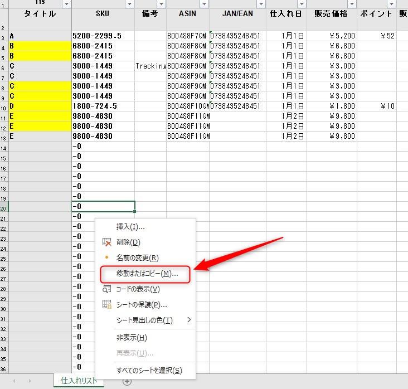Choose 非表示(H) from context menu

pos(145,338)
